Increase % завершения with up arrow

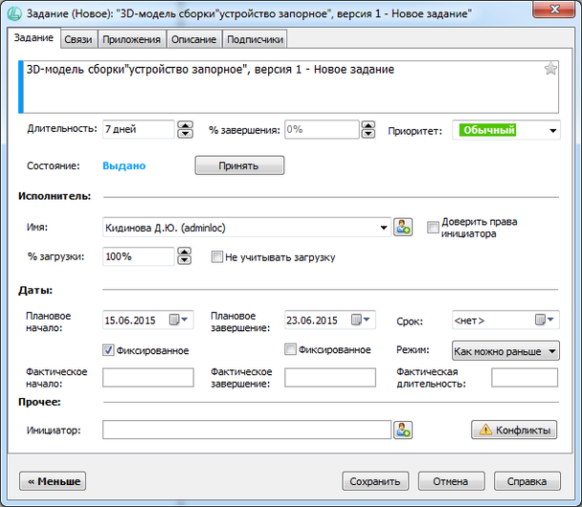point(369,125)
